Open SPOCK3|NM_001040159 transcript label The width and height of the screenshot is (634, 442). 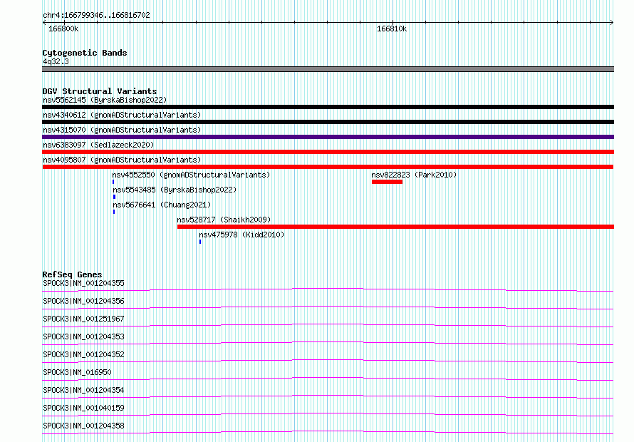click(83, 408)
